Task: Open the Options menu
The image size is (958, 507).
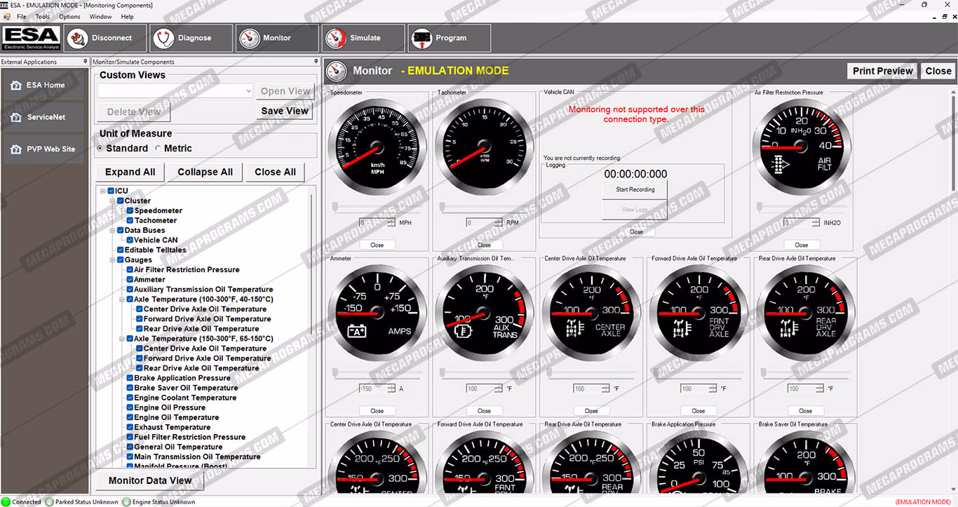Action: [69, 16]
